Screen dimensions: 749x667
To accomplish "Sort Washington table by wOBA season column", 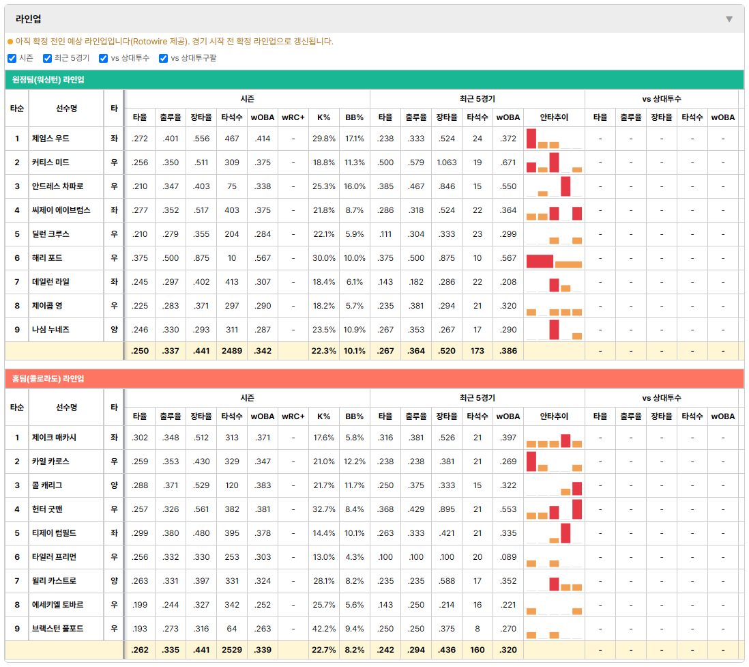I will click(263, 117).
